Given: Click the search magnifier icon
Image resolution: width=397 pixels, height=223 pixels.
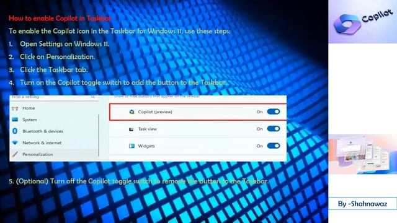Looking at the screenshot, I should (x=93, y=97).
